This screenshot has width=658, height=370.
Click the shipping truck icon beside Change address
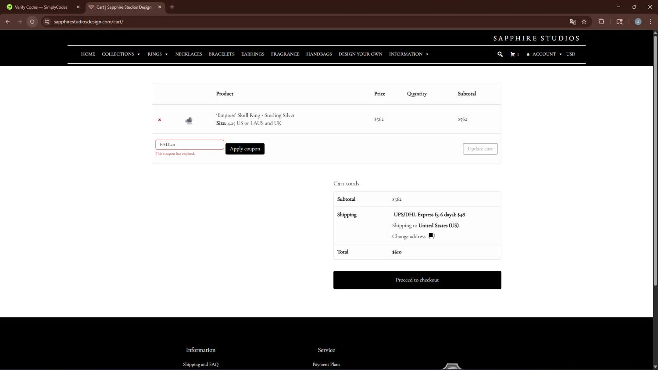coord(432,236)
